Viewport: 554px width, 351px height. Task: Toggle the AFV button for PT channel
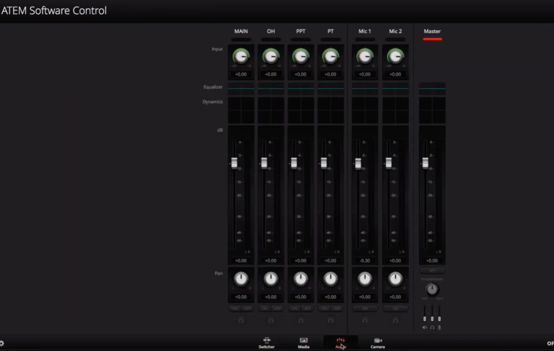[337, 308]
